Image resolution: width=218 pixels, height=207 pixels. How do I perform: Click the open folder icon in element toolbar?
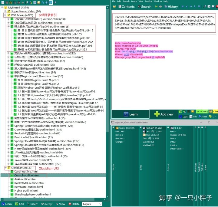114,7
